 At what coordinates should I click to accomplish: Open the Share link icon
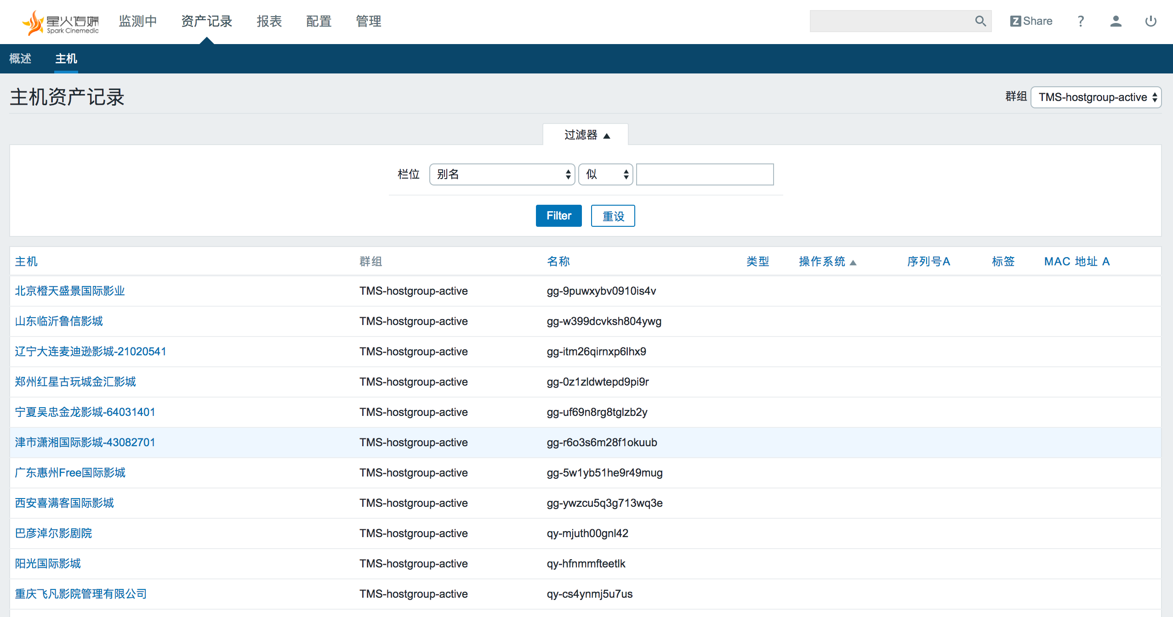point(1031,21)
